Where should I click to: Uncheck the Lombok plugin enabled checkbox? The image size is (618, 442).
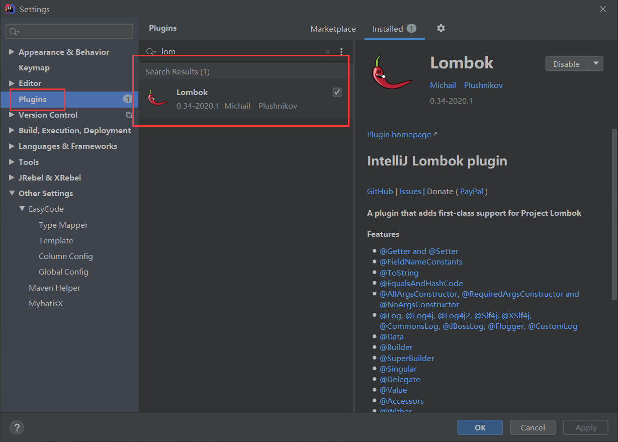pyautogui.click(x=337, y=92)
